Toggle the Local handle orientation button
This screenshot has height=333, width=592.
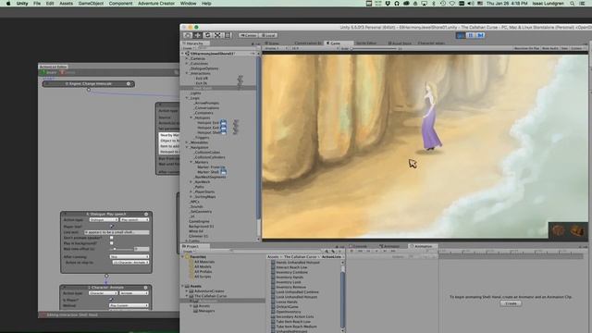click(x=268, y=35)
